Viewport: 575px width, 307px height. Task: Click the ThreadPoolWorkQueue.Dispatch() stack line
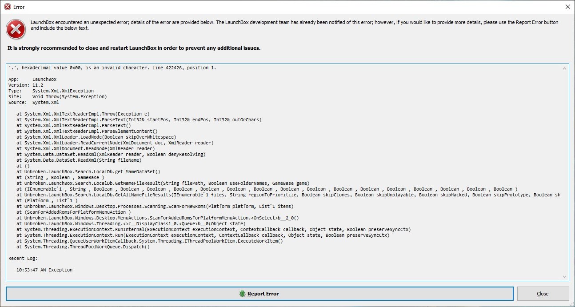pos(83,247)
